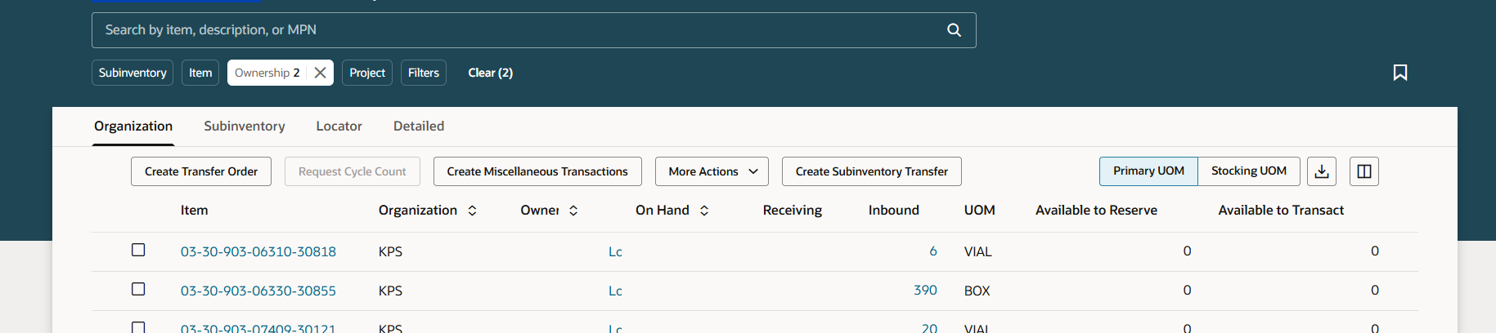
Task: Switch to the Subinventory tab
Action: pyautogui.click(x=244, y=127)
